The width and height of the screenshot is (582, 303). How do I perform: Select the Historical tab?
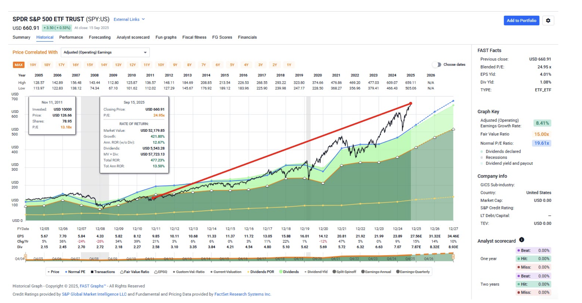[45, 37]
